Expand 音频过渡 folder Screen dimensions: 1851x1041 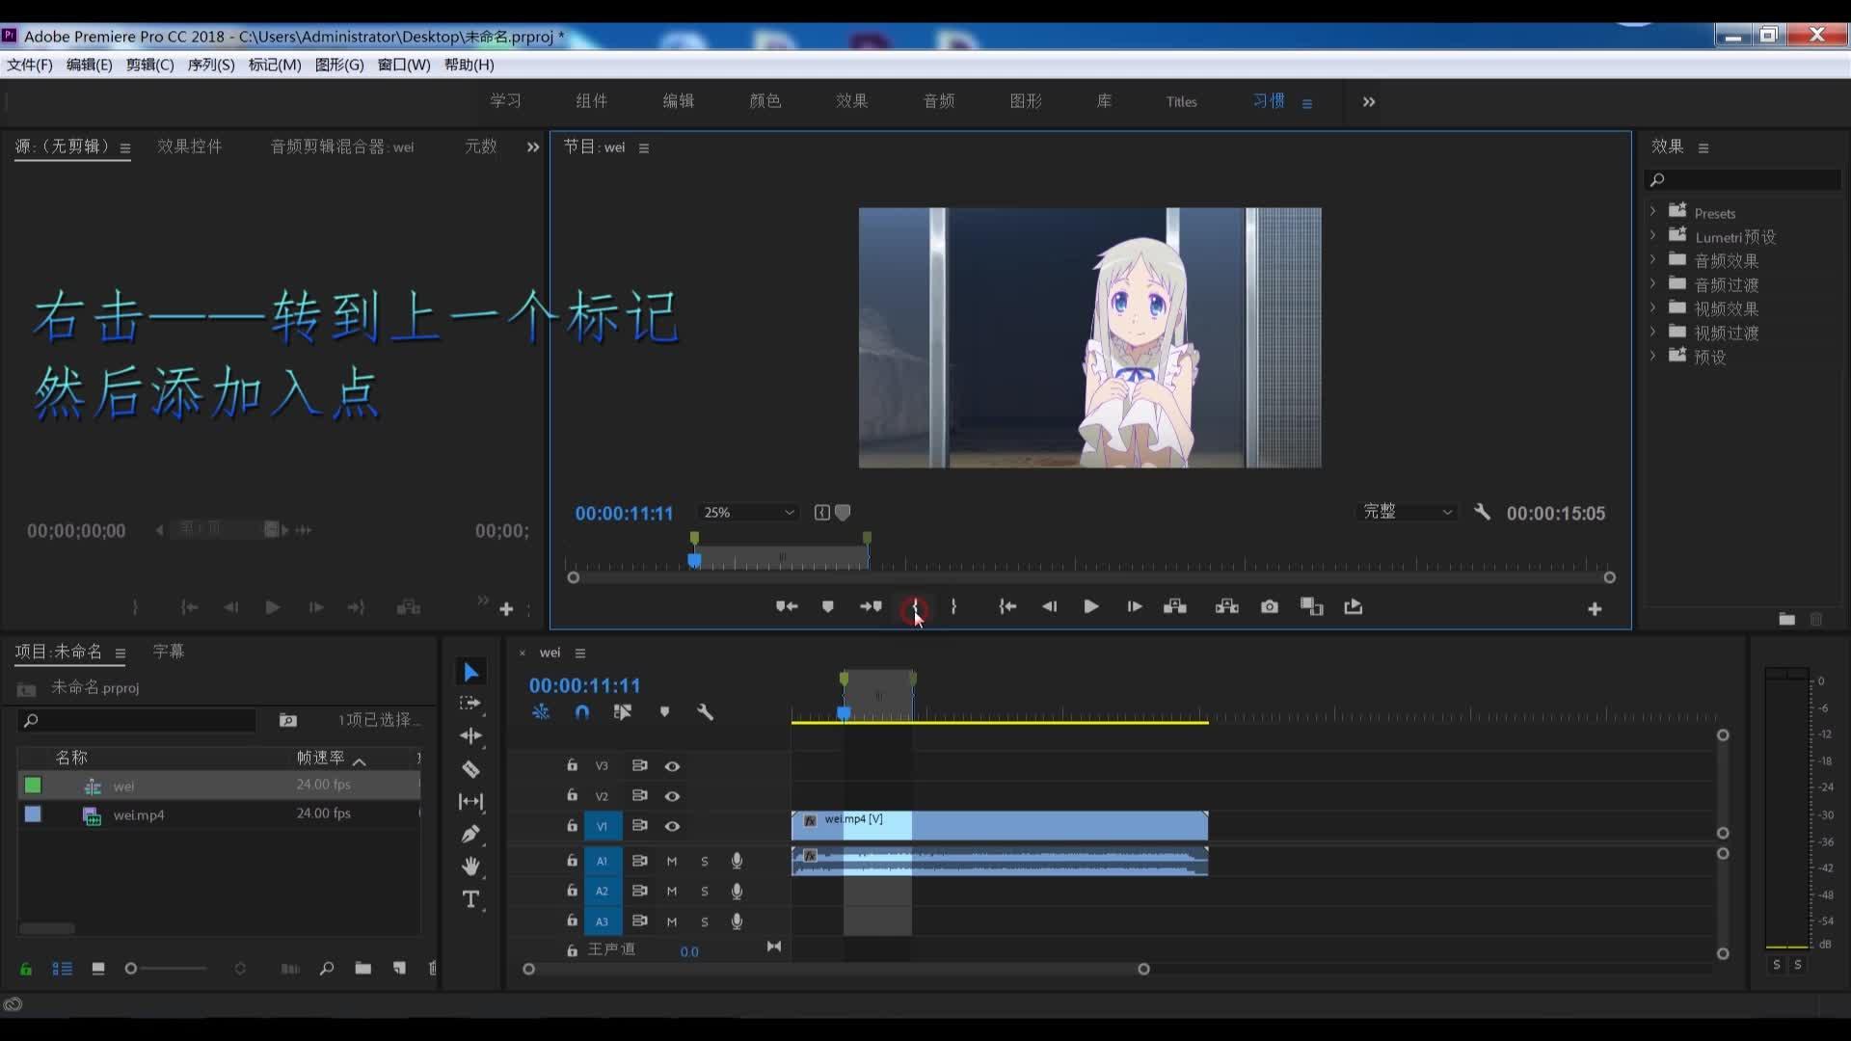click(x=1652, y=283)
